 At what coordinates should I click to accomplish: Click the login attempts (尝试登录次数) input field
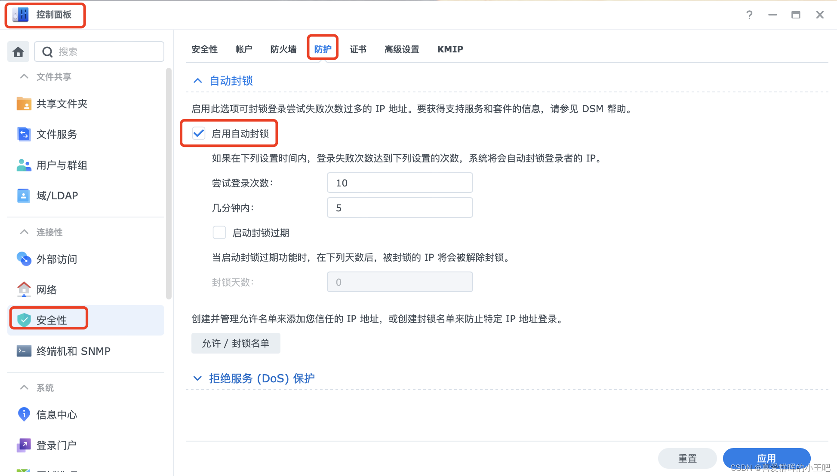400,183
